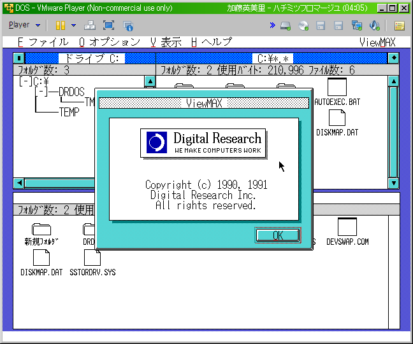Image resolution: width=413 pixels, height=344 pixels.
Task: Enter VMware full screen mode
Action: tap(108, 25)
